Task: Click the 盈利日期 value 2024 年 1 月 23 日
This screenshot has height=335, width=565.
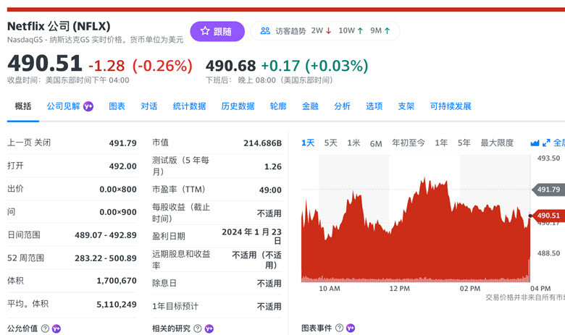Action: click(x=251, y=236)
